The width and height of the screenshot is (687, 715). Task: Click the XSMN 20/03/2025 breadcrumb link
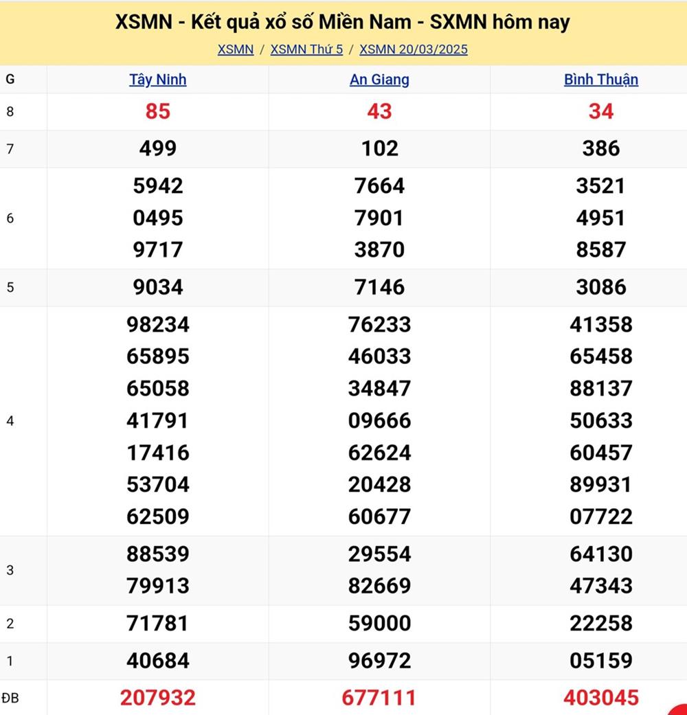414,49
